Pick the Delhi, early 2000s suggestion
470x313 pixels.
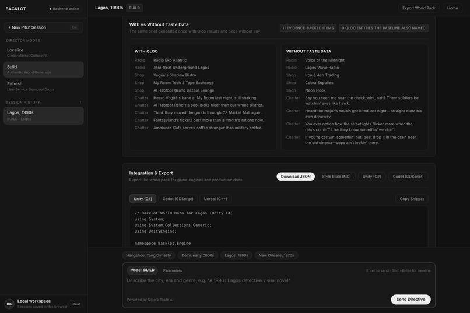point(198,255)
